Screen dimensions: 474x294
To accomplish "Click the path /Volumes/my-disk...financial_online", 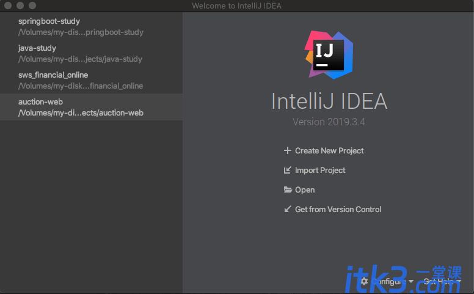I will click(x=81, y=86).
